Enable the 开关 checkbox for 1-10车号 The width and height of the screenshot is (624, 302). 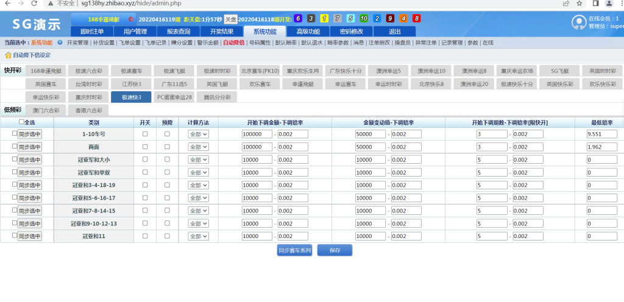pos(145,134)
